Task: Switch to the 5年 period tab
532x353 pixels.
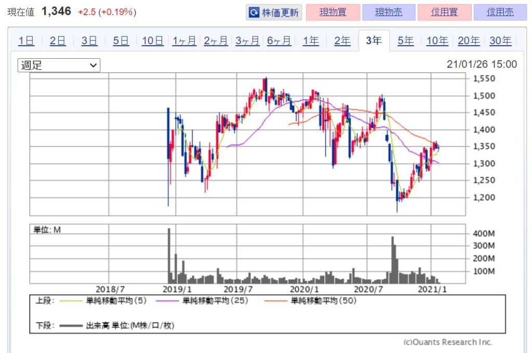Action: (405, 41)
